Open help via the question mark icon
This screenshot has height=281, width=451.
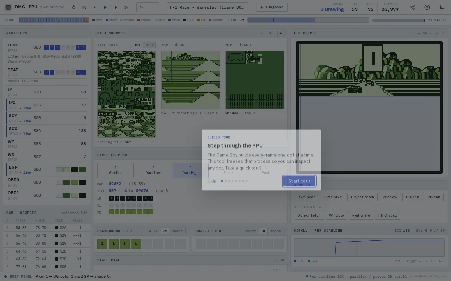click(427, 7)
